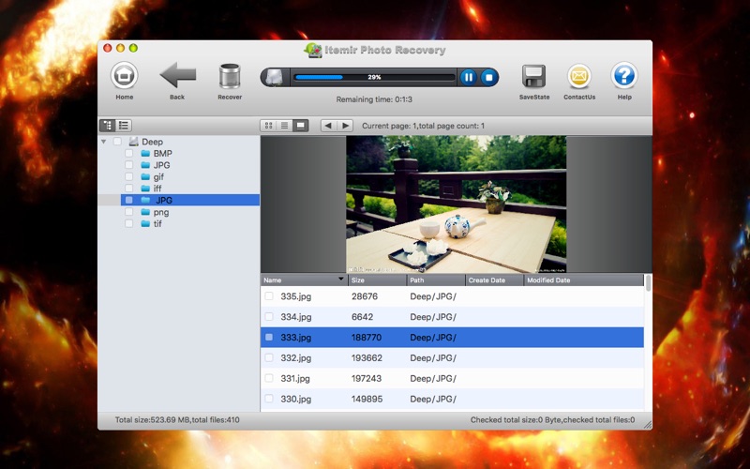Sort files by Name column
Screen dimensions: 750x469
point(304,280)
